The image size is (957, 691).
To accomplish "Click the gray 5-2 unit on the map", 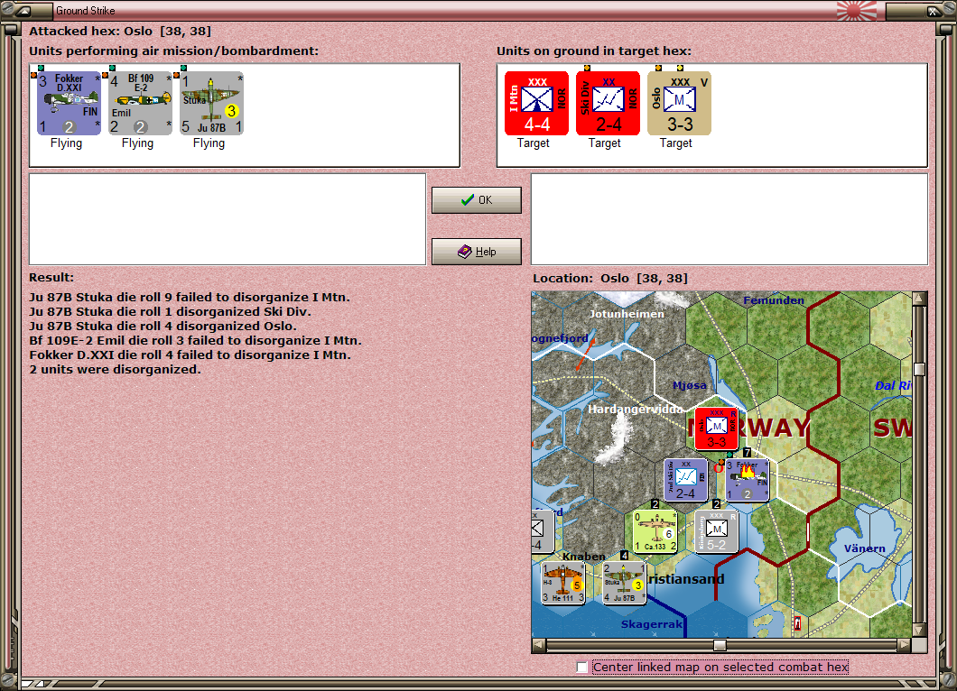I will (x=716, y=531).
